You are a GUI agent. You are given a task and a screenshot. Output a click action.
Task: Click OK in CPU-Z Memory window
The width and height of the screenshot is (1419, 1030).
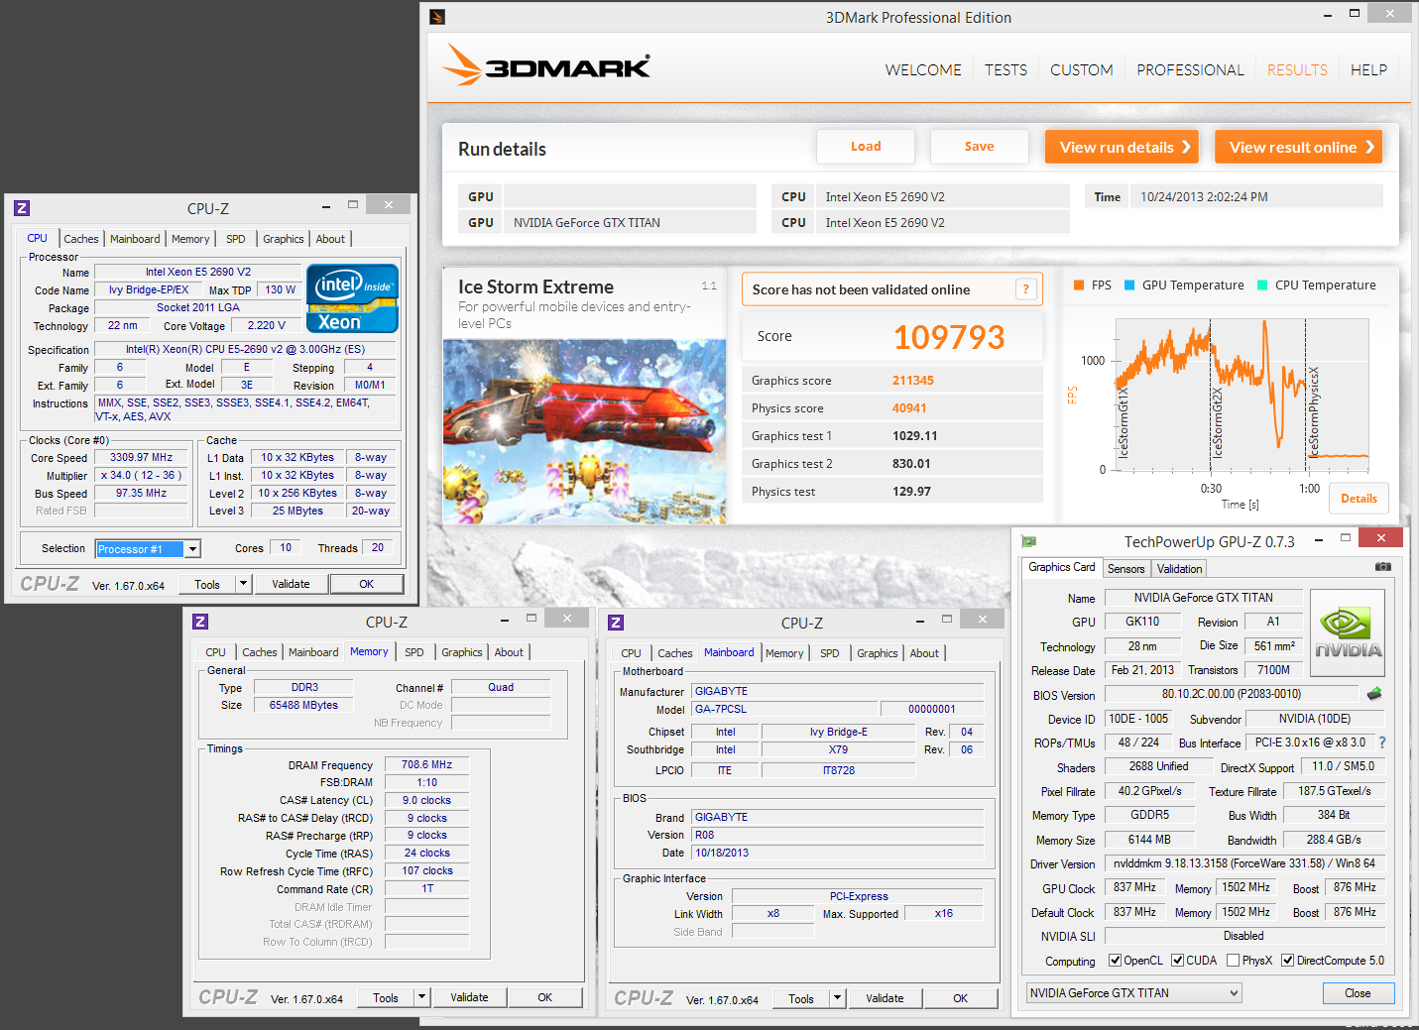[544, 997]
